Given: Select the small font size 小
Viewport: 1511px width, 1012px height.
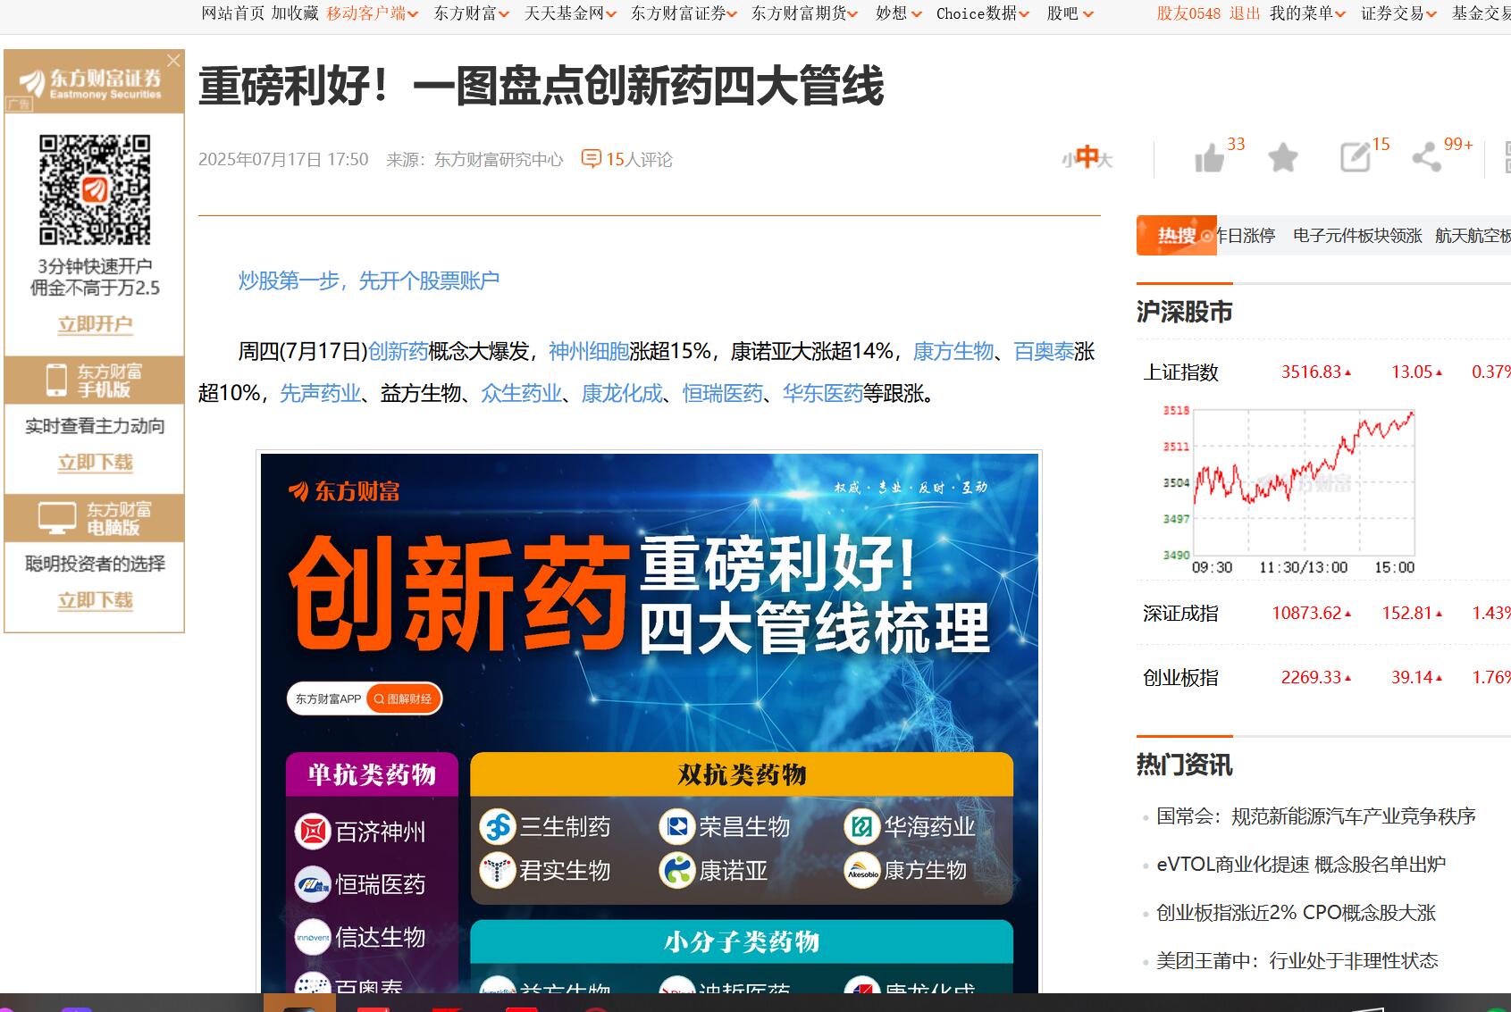Looking at the screenshot, I should [1068, 161].
